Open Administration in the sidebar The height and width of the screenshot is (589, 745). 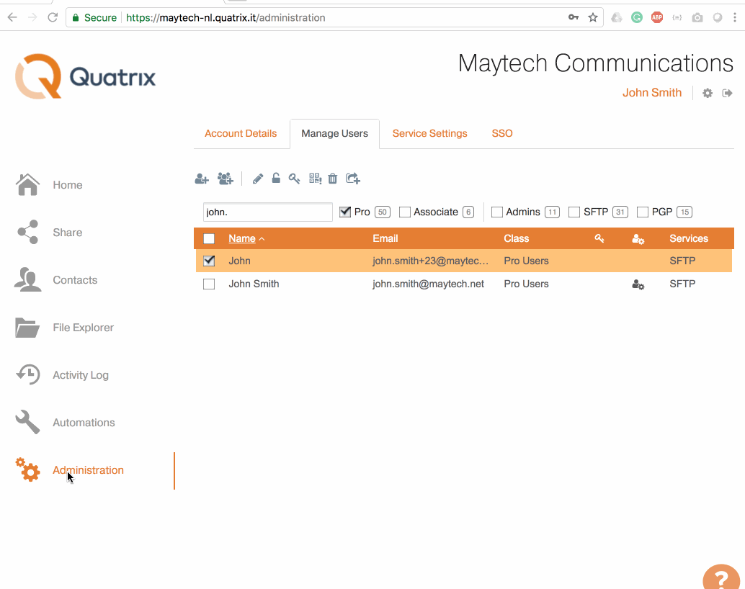[89, 469]
